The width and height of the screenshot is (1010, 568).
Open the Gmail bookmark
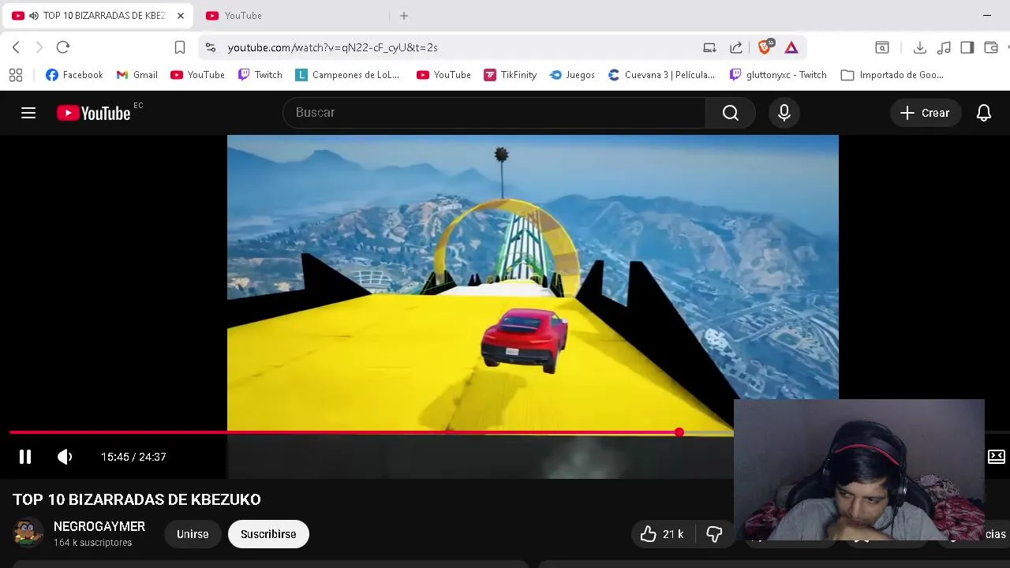(x=137, y=75)
